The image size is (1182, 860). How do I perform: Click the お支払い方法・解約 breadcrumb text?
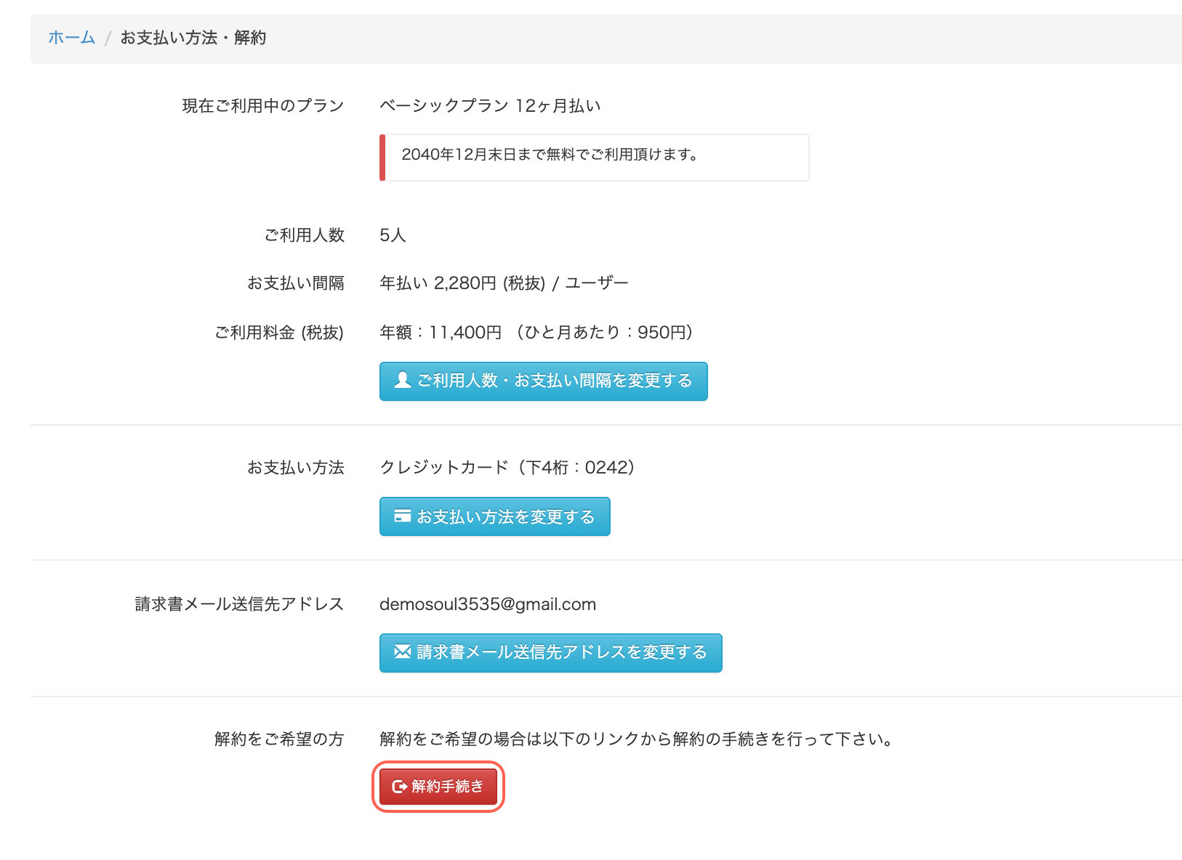tap(193, 38)
